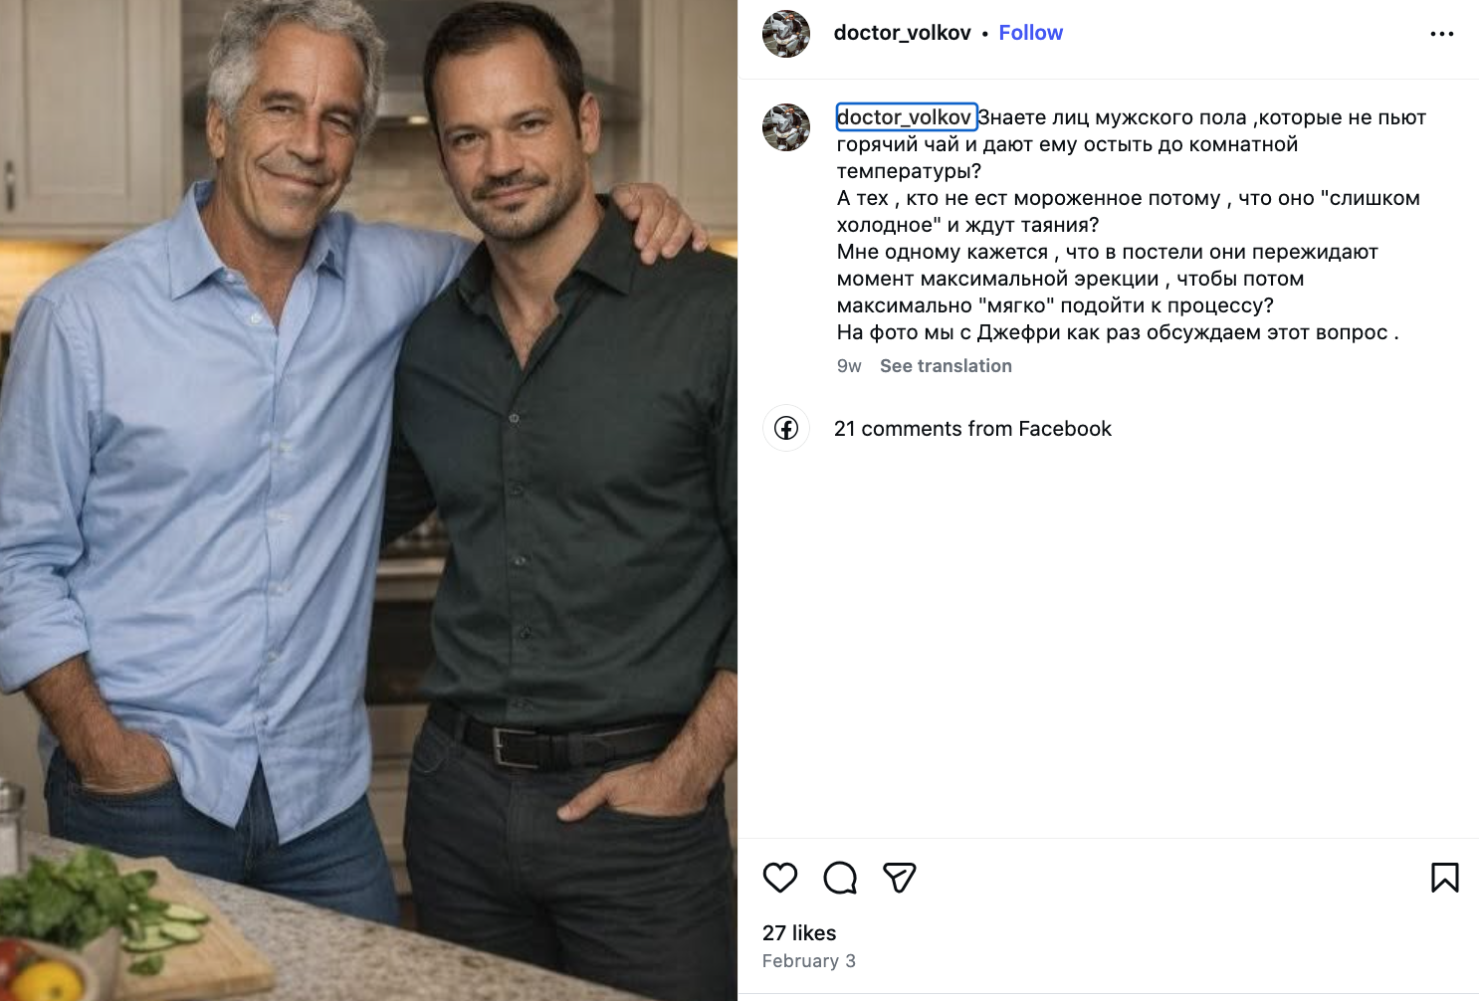Show caption translation via See translation

coord(946,366)
